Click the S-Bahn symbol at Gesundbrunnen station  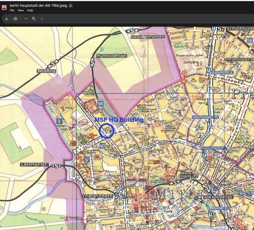[x=132, y=31]
